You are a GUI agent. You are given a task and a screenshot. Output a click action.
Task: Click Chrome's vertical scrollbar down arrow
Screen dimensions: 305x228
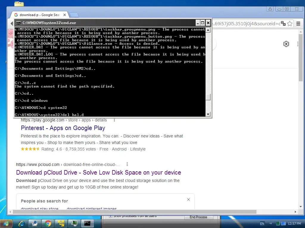pos(301,207)
